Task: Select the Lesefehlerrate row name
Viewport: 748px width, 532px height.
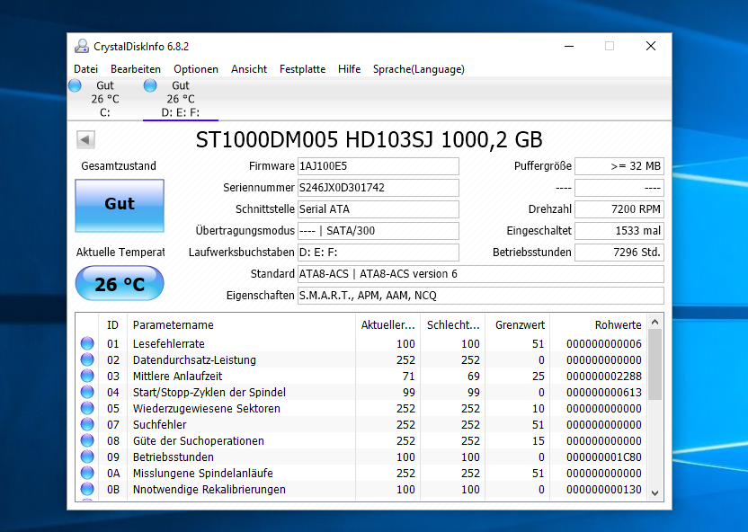Action: (169, 343)
